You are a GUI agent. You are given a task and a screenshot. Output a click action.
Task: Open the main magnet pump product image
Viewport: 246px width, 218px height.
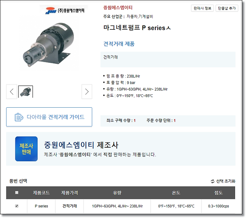click(49, 45)
